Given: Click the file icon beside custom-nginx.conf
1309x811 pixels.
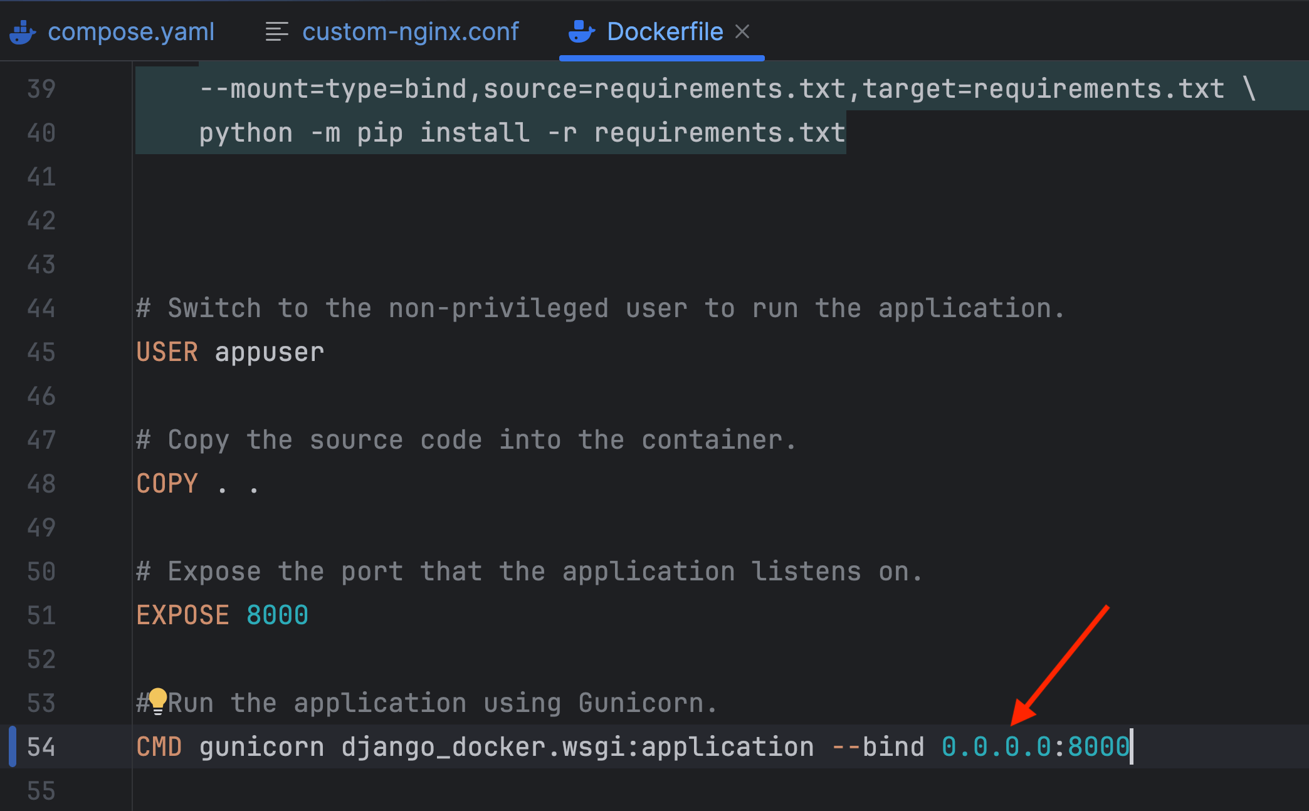Looking at the screenshot, I should [x=276, y=31].
